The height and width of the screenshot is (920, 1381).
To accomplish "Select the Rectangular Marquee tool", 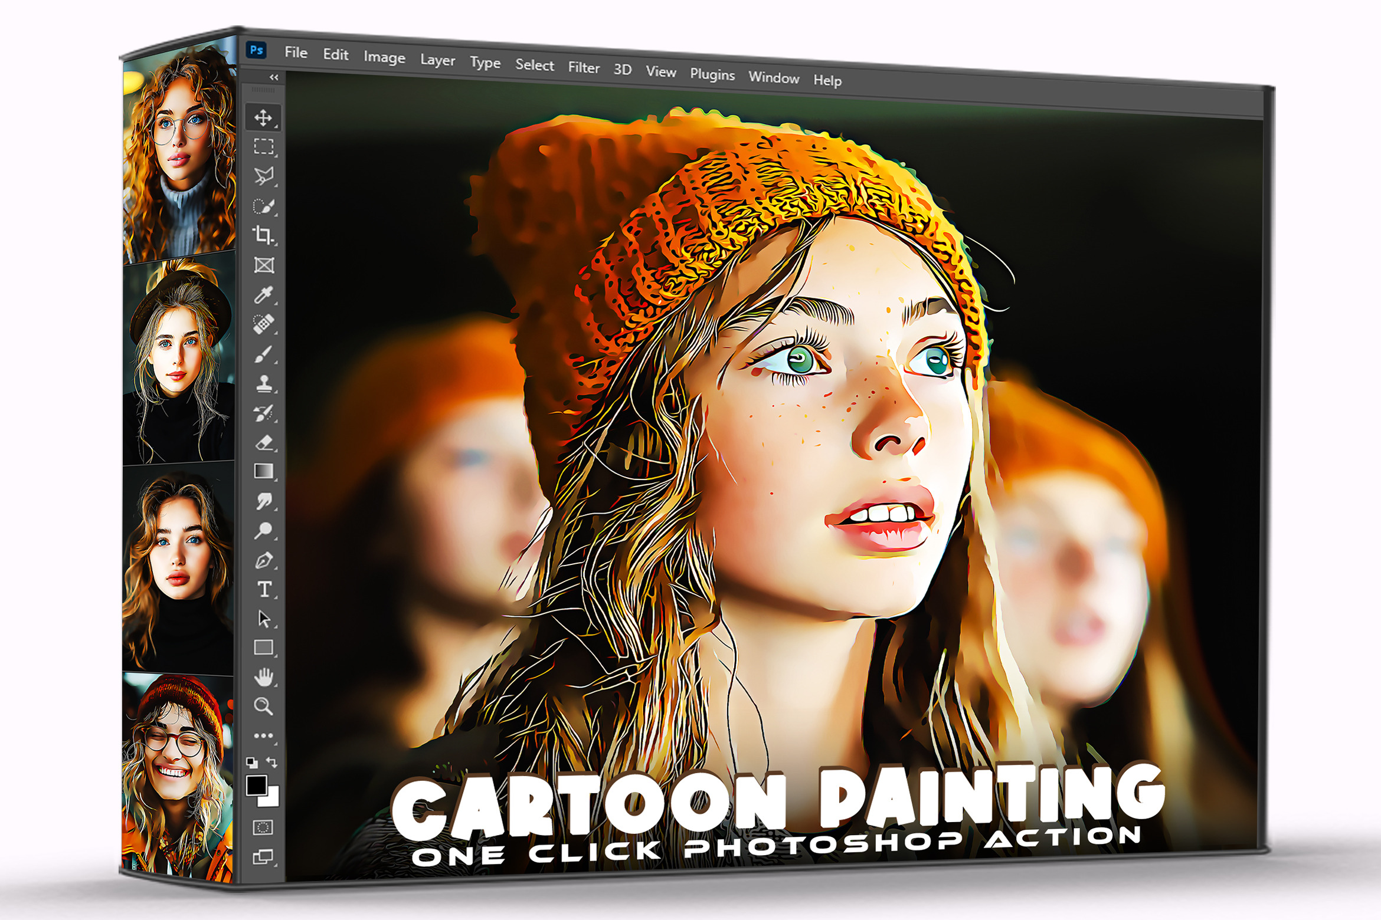I will coord(263,146).
